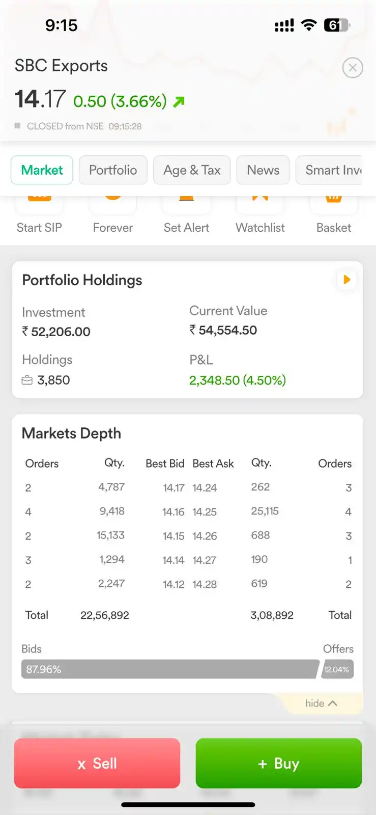376x815 pixels.
Task: Tap the green price-up arrow icon
Action: coord(179,102)
